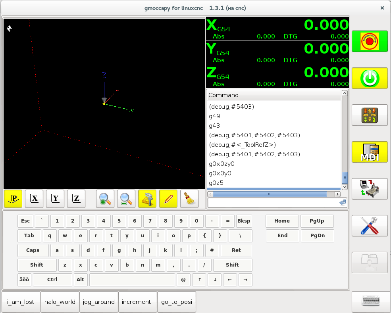Toggle dimensions display caliper icon
Viewport: 391px width, 313px height.
tap(147, 199)
